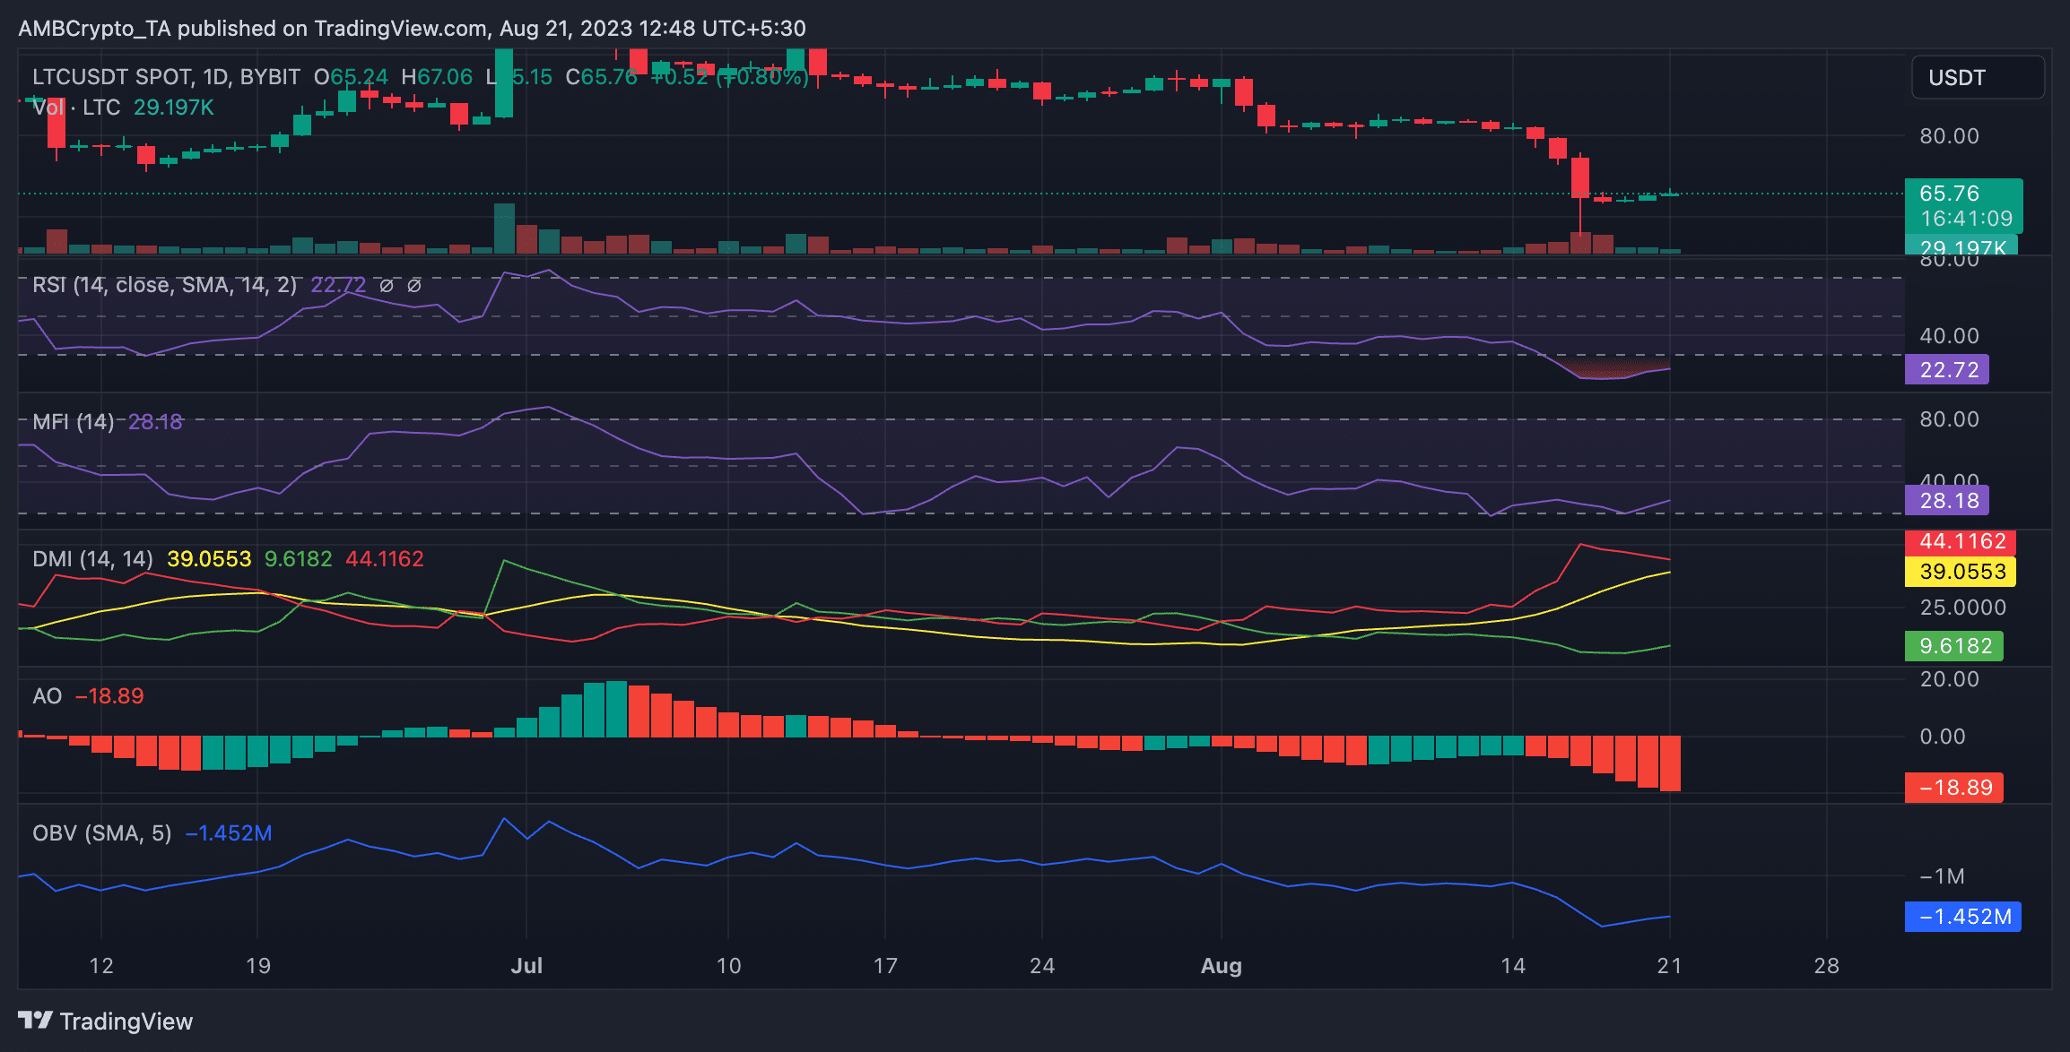Viewport: 2070px width, 1052px height.
Task: Click first empty-value symbol beside RSI 22.72
Action: click(387, 286)
